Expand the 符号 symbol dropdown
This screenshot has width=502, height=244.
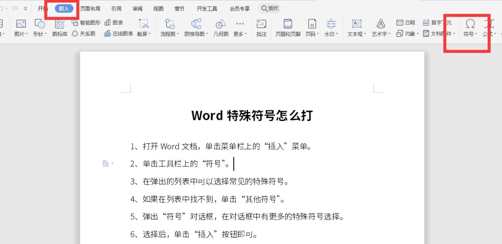point(470,34)
